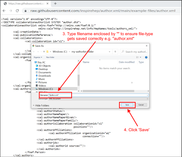Select This PC in navigation pane
Screen dimensions: 182x157
tap(40, 62)
